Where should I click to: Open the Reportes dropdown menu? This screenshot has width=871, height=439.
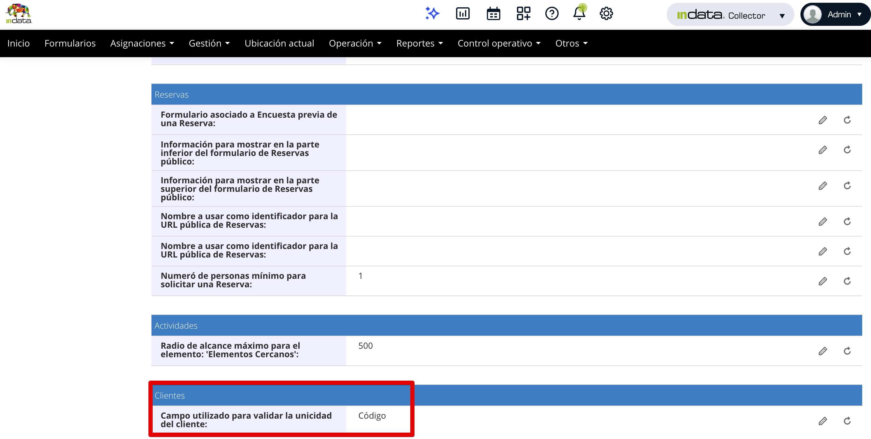pos(419,43)
